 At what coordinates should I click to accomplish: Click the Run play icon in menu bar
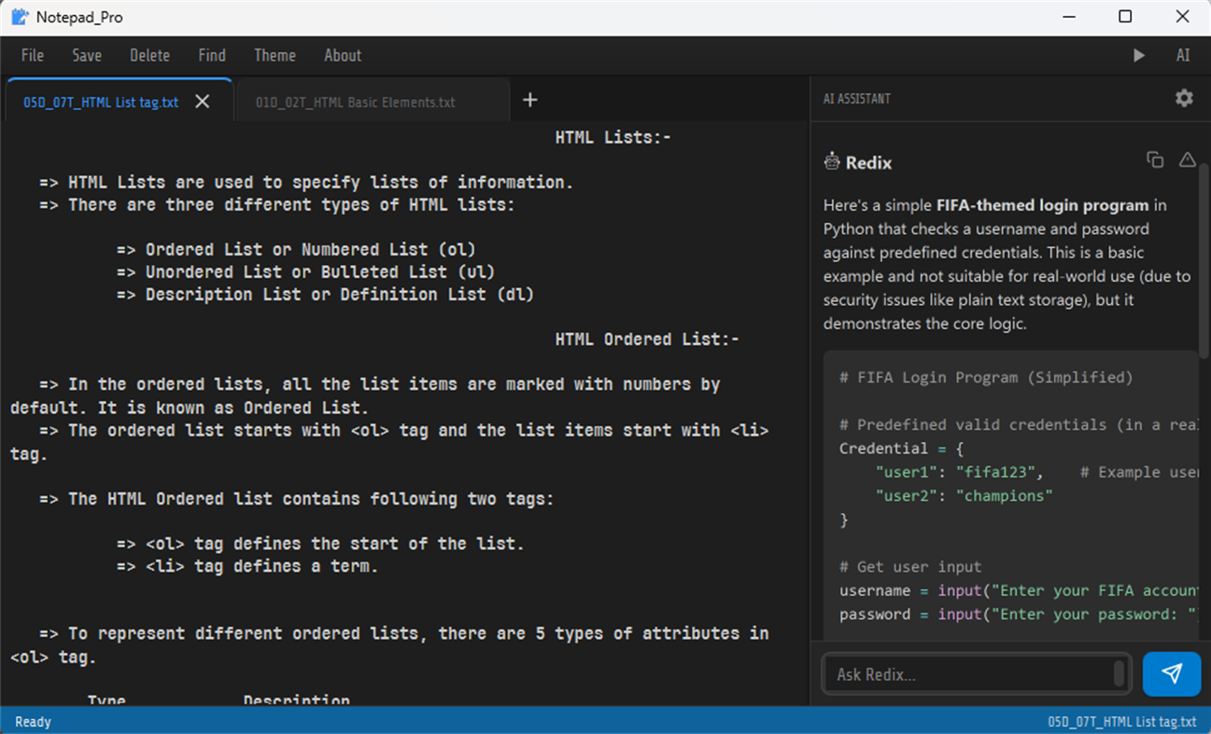click(x=1139, y=56)
